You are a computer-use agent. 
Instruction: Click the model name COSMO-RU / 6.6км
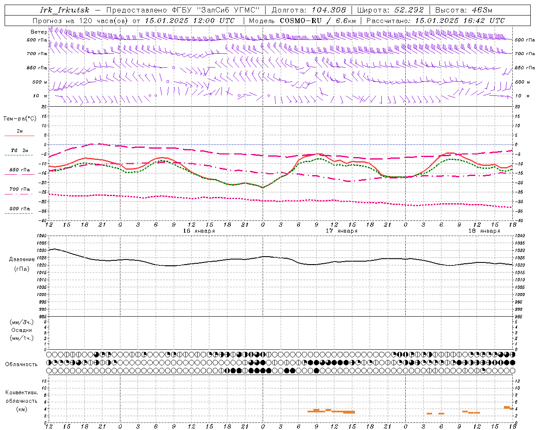[318, 21]
